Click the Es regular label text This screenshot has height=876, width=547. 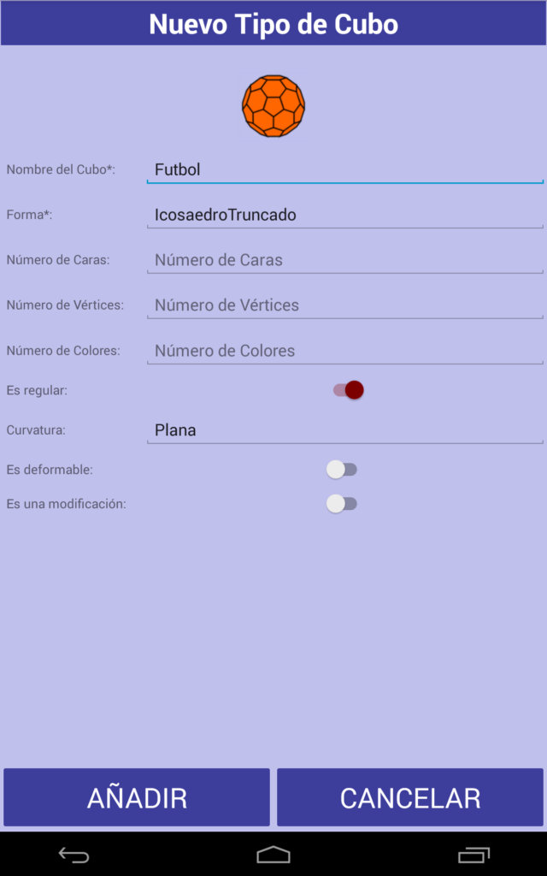[x=37, y=390]
